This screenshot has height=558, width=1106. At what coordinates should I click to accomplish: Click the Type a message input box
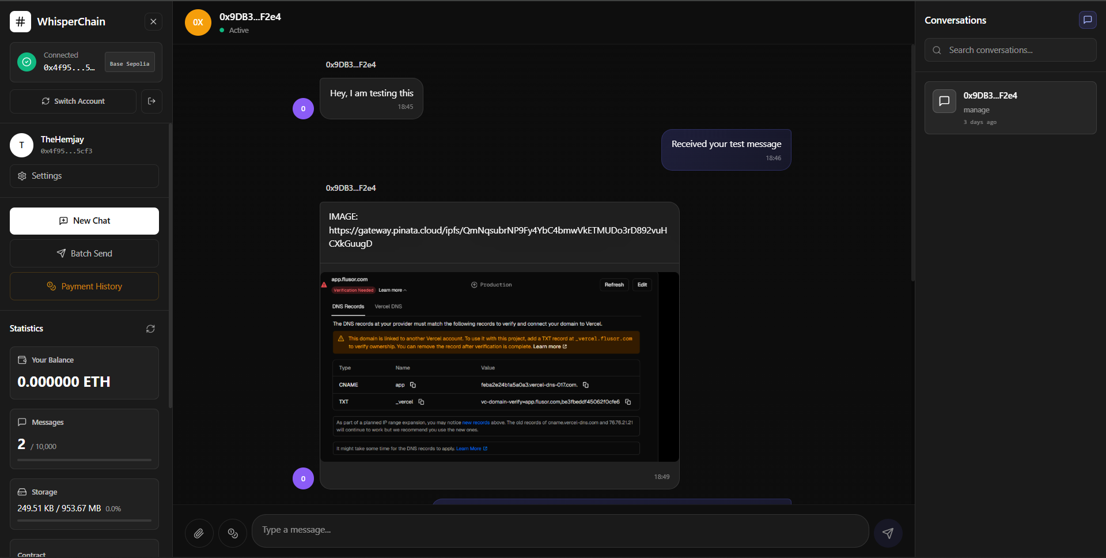click(x=560, y=530)
